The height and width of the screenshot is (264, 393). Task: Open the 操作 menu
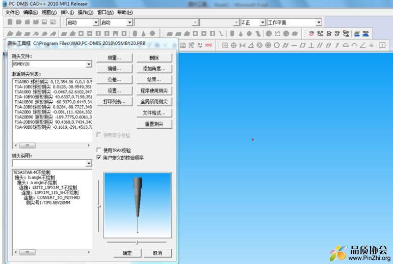click(86, 12)
